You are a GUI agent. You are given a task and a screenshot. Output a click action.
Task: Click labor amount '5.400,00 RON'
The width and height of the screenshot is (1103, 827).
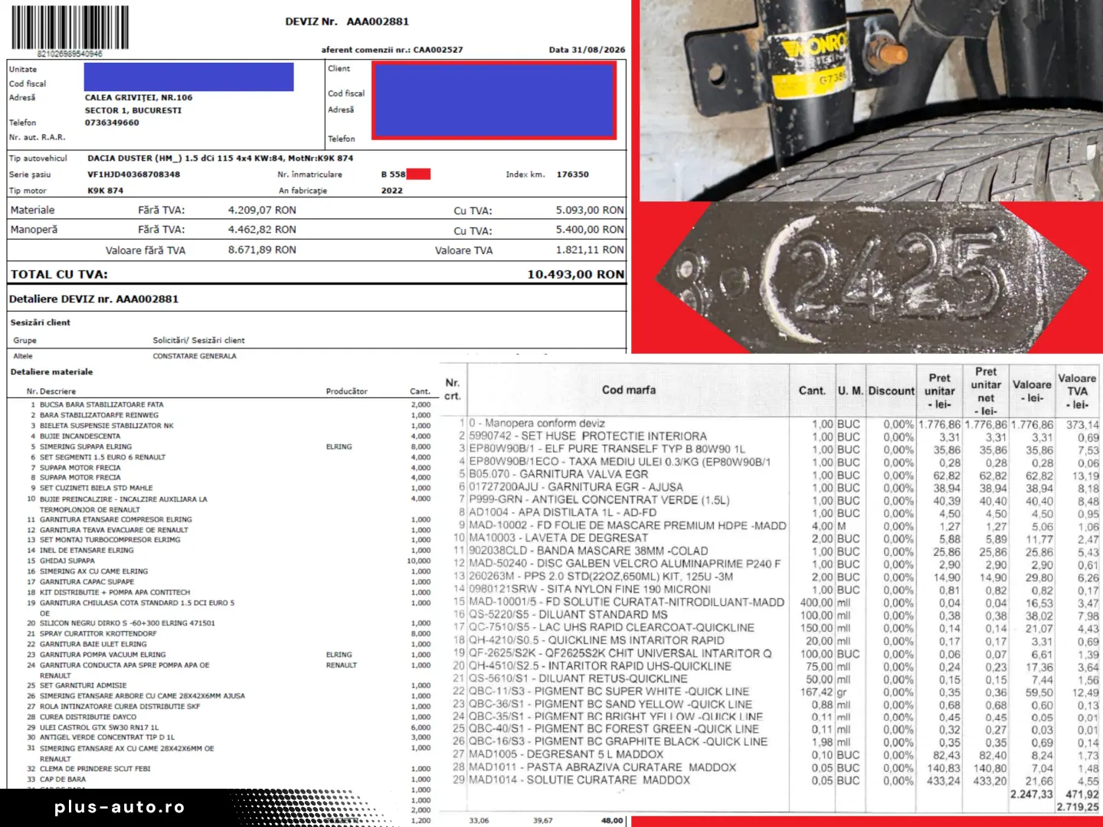[x=590, y=230]
